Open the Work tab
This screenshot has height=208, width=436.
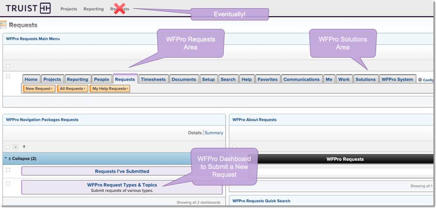(344, 79)
